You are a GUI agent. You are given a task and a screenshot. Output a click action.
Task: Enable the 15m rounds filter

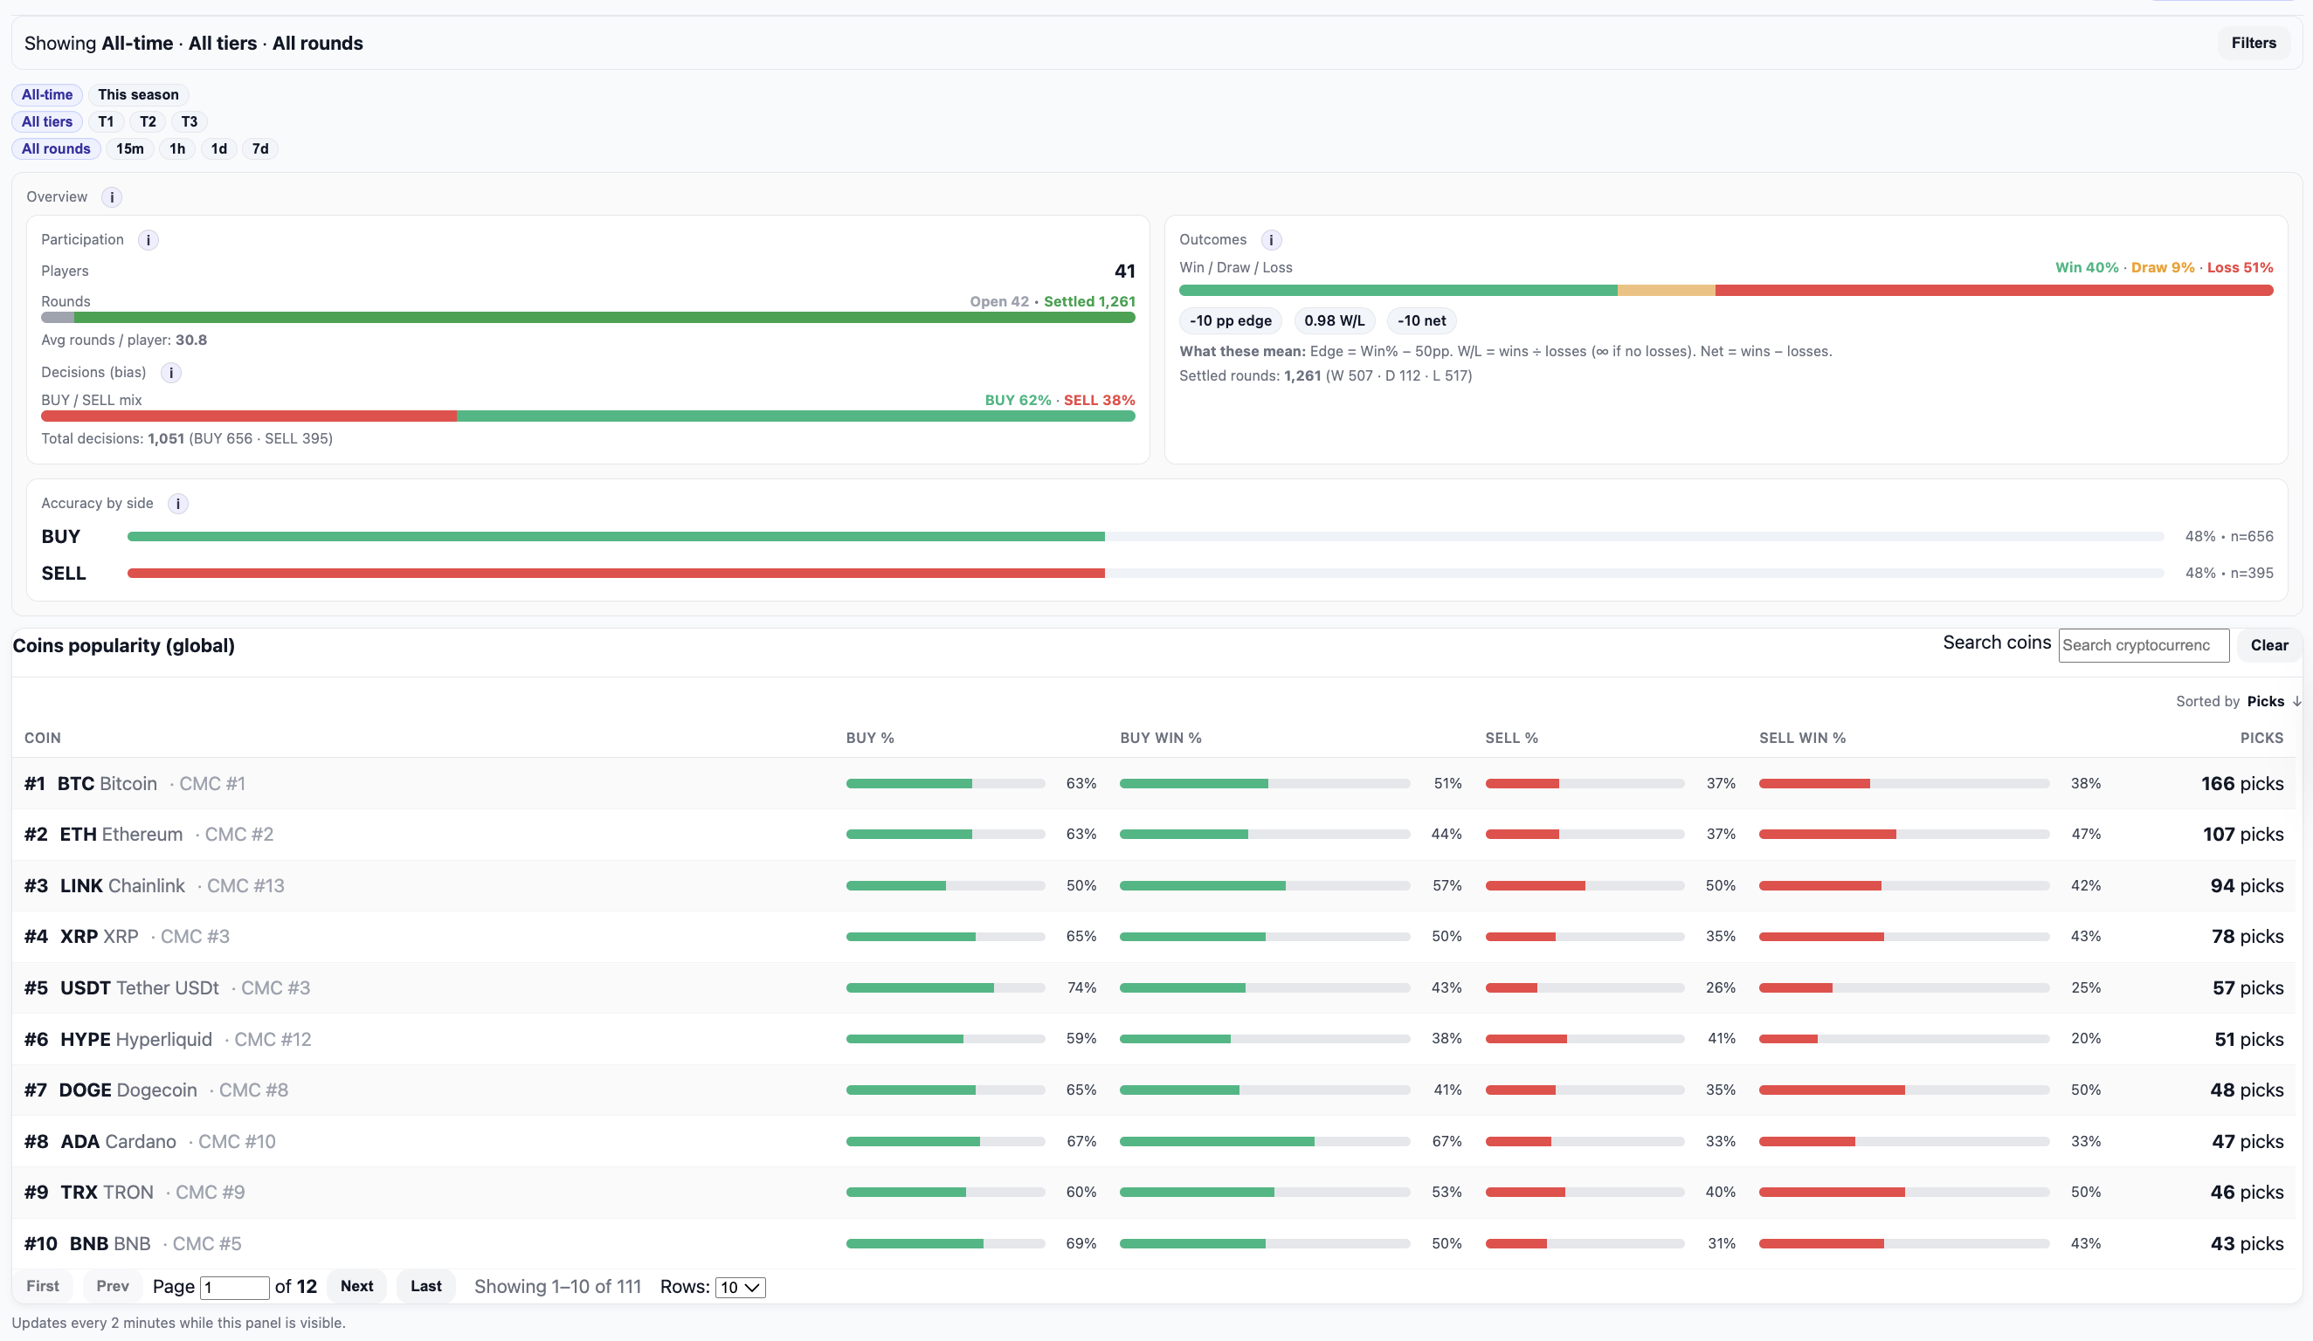point(129,148)
